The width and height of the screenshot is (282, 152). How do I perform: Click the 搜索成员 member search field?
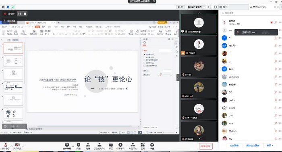click(250, 13)
